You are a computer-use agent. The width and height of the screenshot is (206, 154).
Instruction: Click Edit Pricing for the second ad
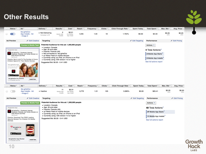[178, 98]
